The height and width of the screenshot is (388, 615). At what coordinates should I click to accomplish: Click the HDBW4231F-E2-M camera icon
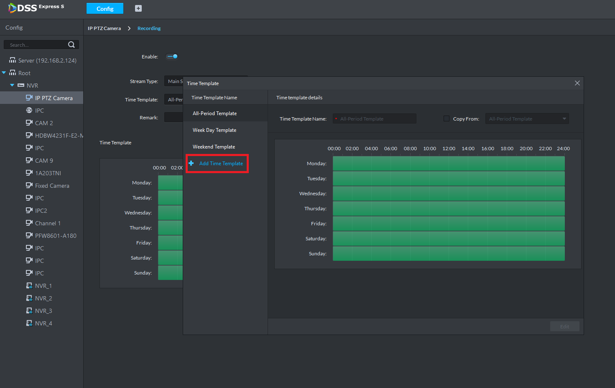pyautogui.click(x=29, y=135)
